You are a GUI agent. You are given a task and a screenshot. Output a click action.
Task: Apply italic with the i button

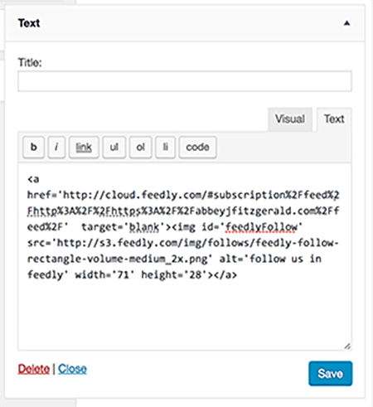click(56, 147)
